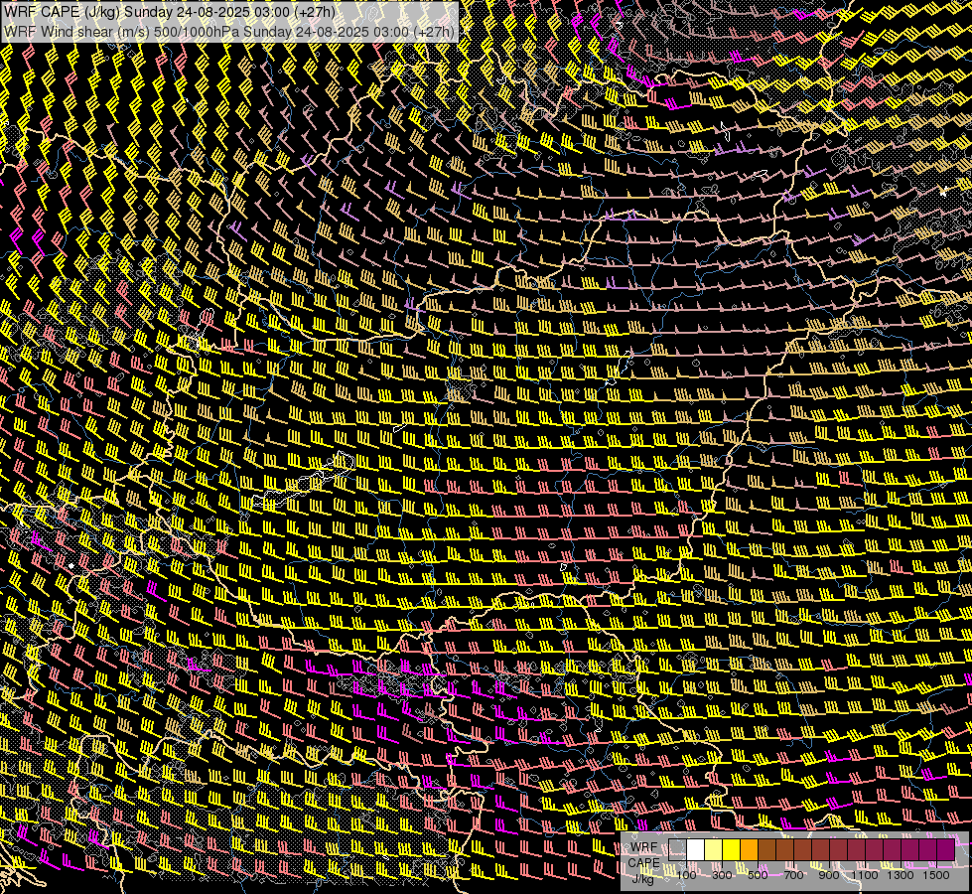Click the 'CAPE' label in the legend

(643, 863)
